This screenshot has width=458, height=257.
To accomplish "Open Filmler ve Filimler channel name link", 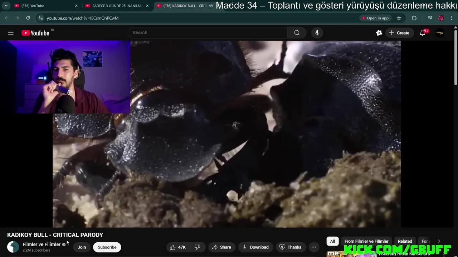I will click(x=42, y=245).
